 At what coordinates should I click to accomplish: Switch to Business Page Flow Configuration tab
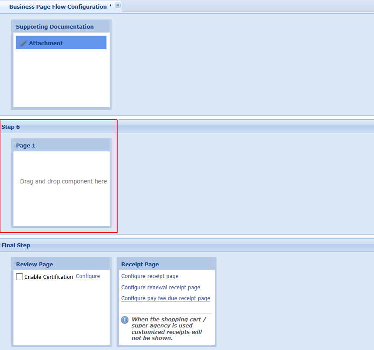coord(58,7)
